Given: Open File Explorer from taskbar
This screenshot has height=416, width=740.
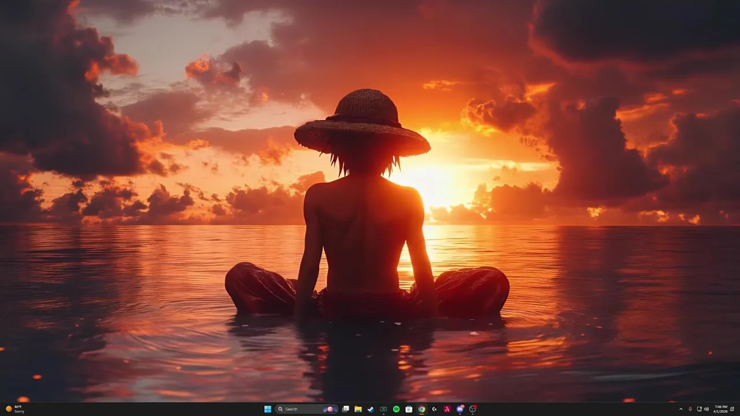Looking at the screenshot, I should (x=358, y=409).
